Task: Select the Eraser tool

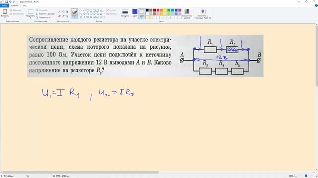Action: coord(59,16)
